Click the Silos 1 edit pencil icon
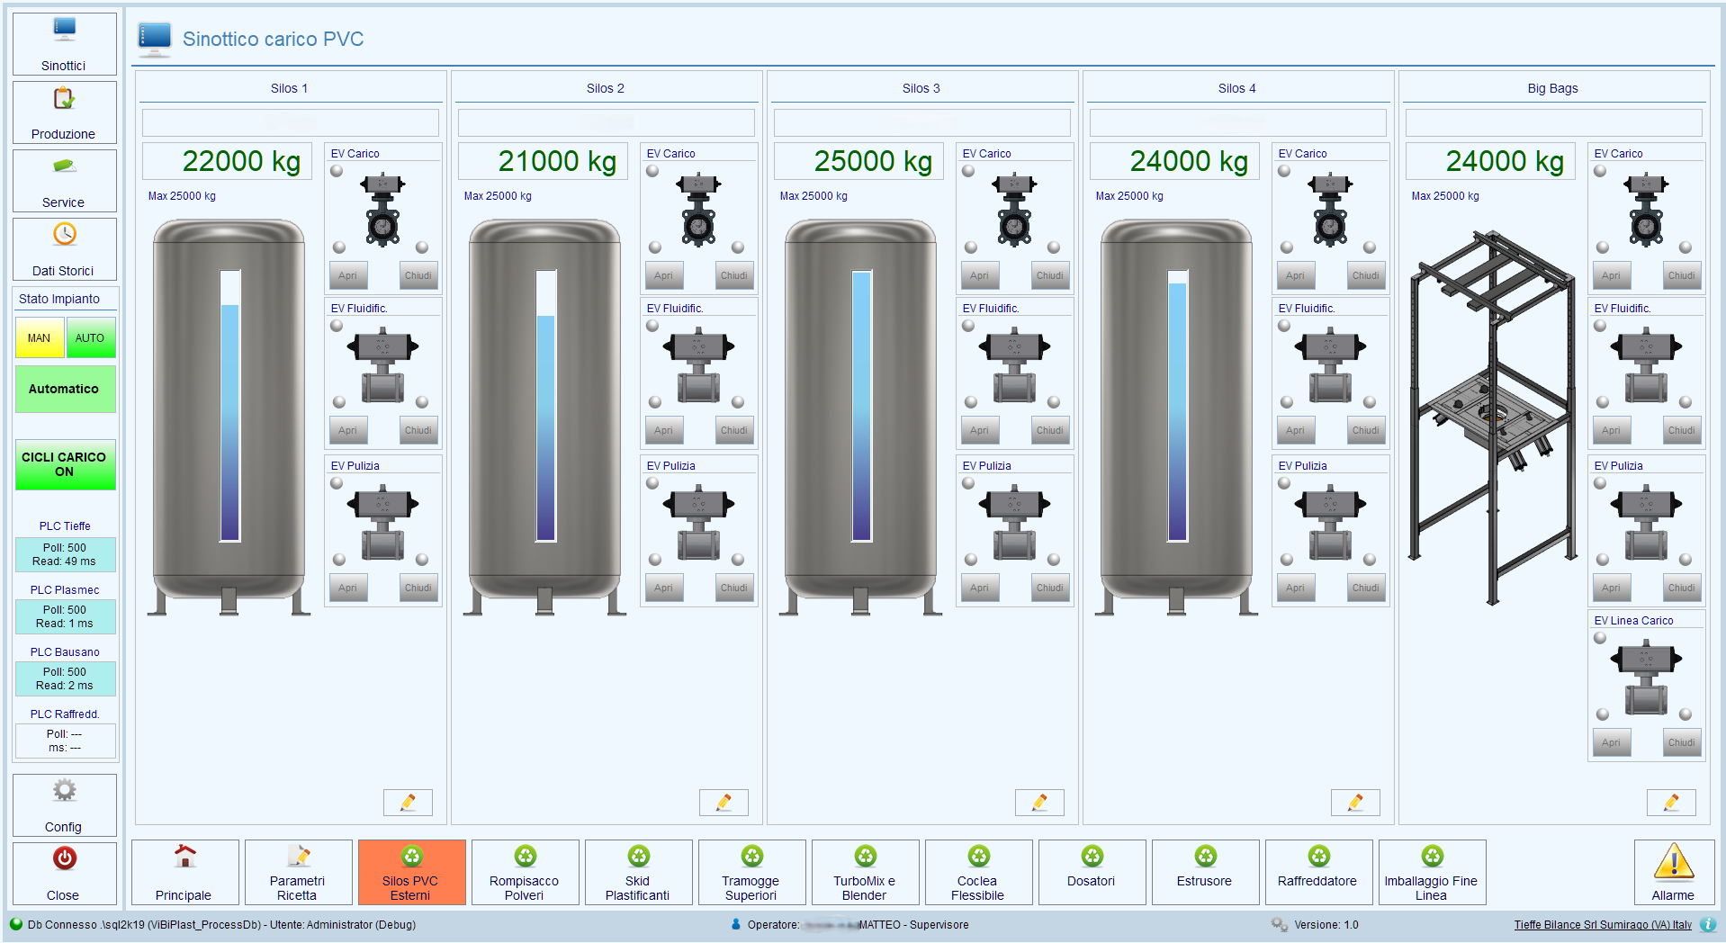This screenshot has height=943, width=1726. [x=408, y=802]
